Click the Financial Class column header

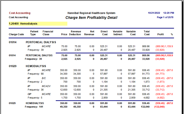pos(48,33)
